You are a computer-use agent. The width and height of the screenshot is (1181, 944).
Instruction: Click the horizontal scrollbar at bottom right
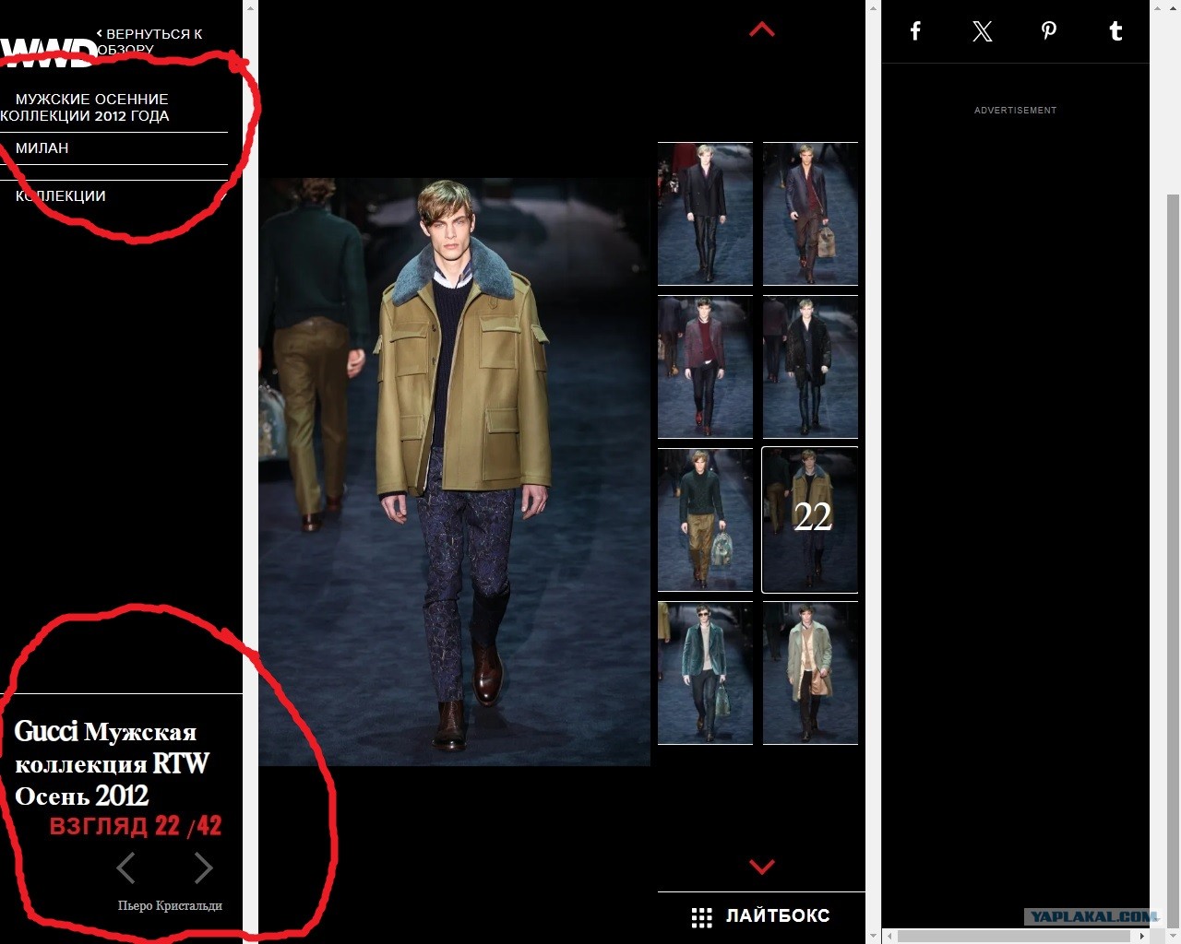(x=1015, y=937)
